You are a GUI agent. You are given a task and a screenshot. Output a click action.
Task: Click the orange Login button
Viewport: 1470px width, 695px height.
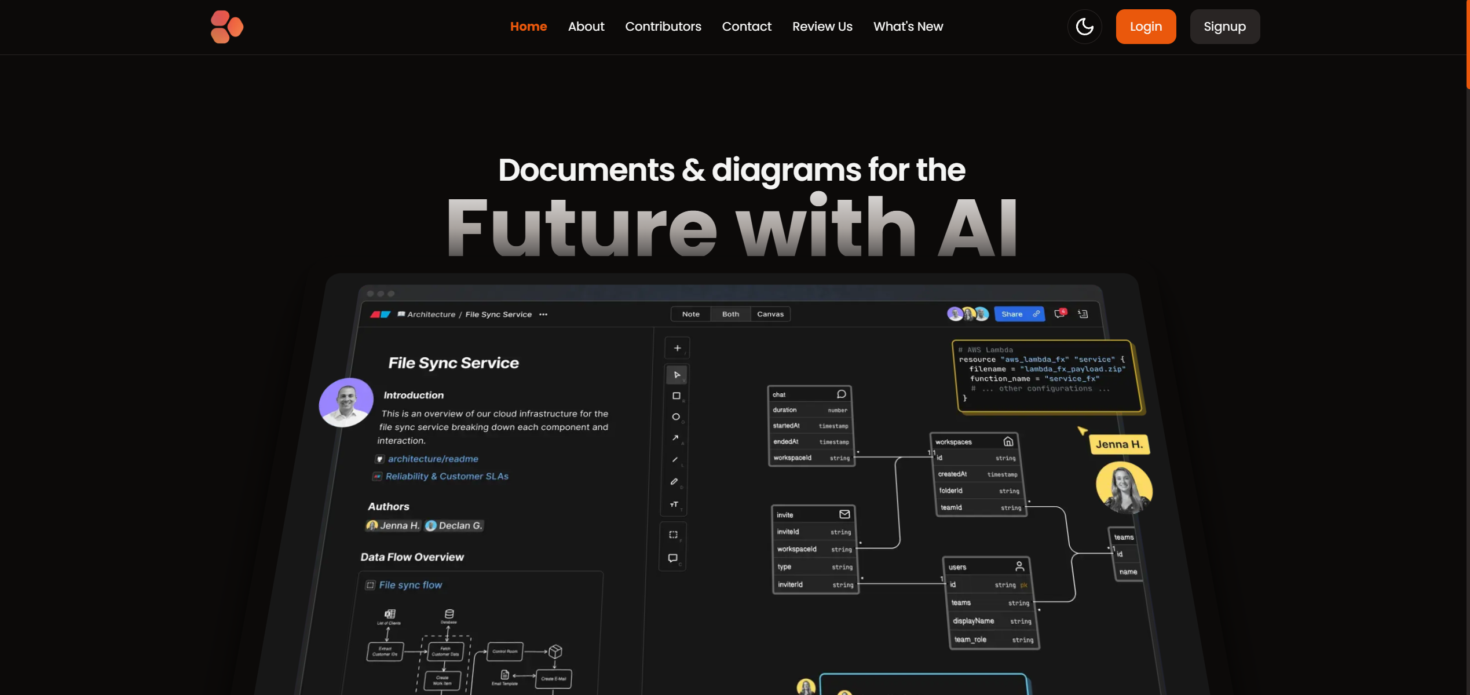[1145, 27]
